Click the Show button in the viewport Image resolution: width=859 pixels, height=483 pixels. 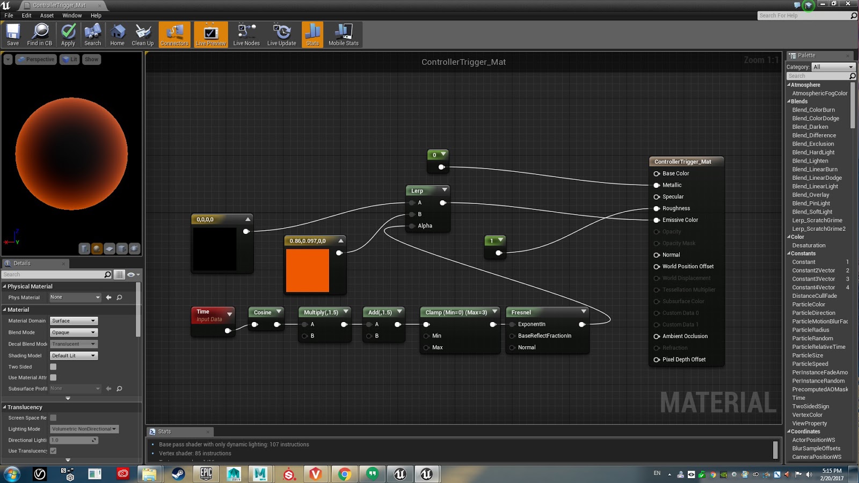pos(91,59)
